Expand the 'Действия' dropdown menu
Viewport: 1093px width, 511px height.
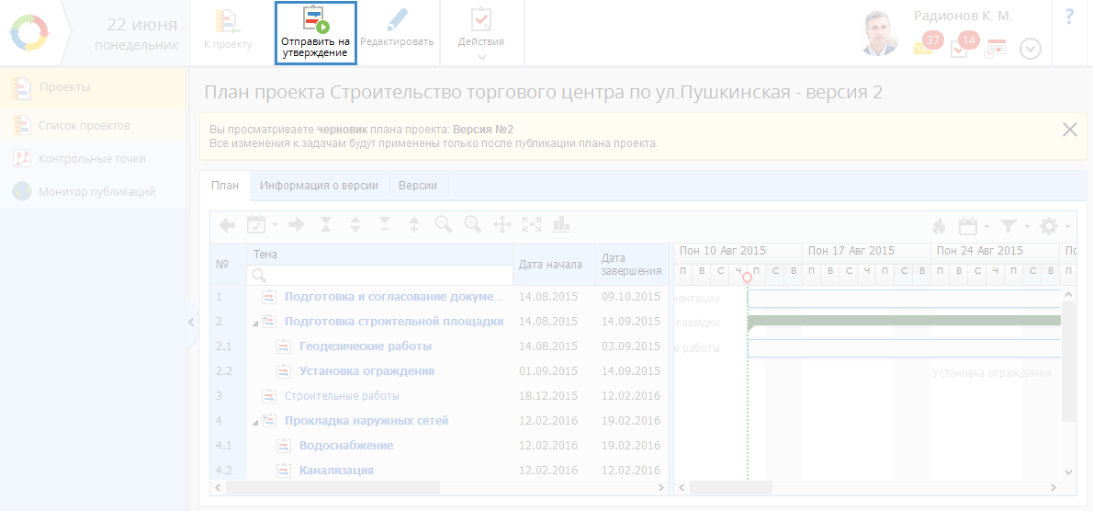click(481, 33)
